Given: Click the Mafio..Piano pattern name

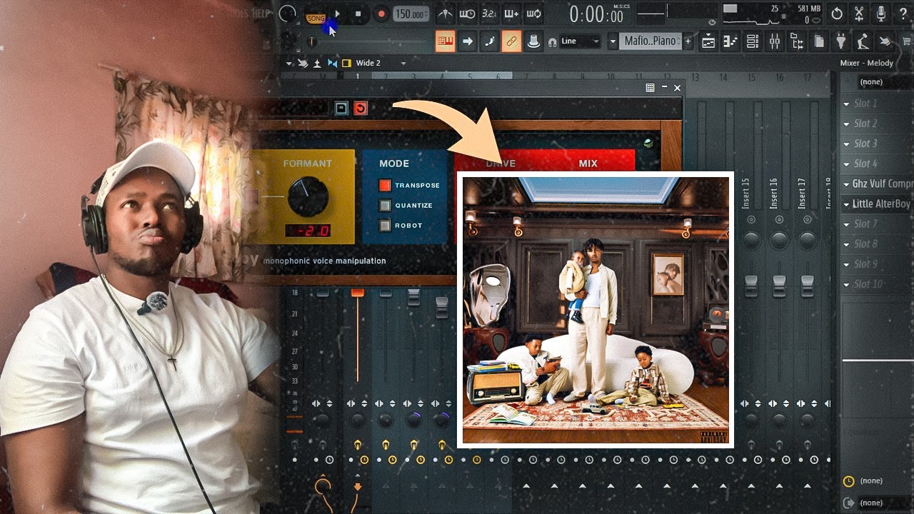Looking at the screenshot, I should (651, 41).
